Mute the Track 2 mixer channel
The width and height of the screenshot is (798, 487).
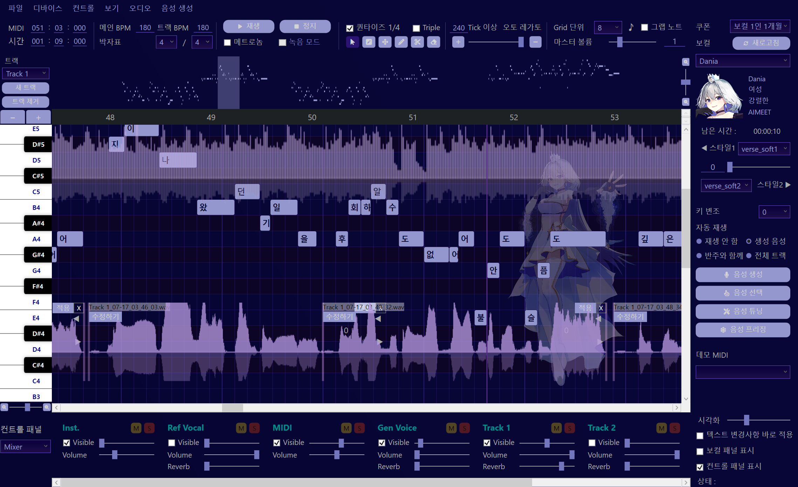click(662, 428)
